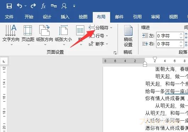Increase right indent with up spinner

pos(181,42)
